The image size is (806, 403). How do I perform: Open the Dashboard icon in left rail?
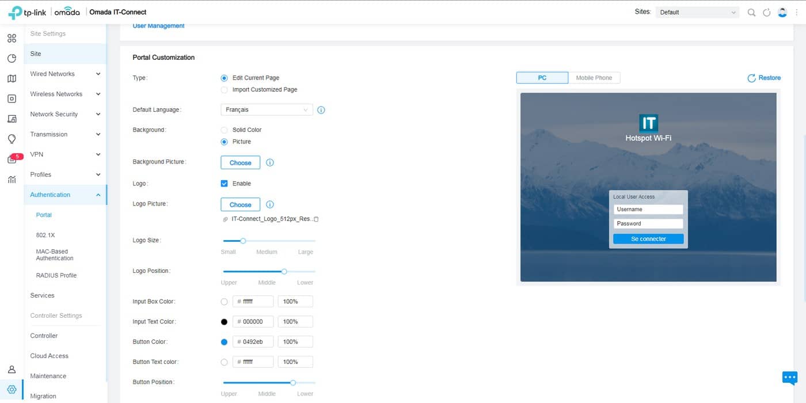[12, 38]
